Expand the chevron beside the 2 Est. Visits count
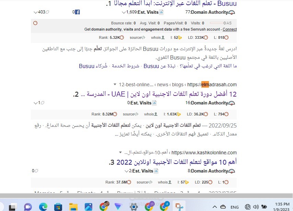Screen dimensions: 293x211 point(127,171)
